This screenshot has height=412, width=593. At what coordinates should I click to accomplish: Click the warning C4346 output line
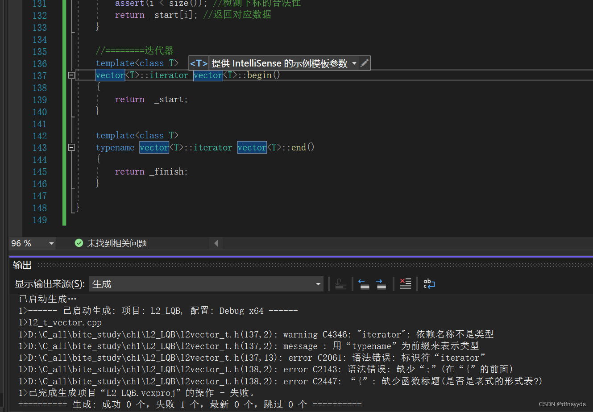click(x=256, y=334)
